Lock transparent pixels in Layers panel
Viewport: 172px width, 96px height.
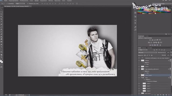pyautogui.click(x=145, y=55)
